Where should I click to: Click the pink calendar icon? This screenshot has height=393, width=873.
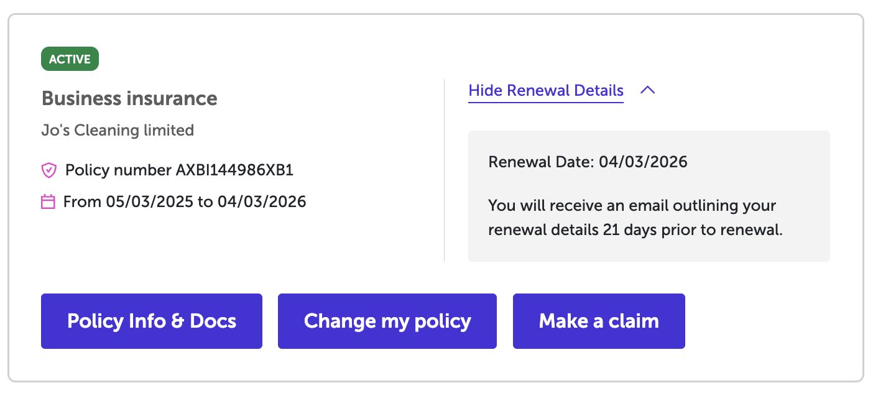pyautogui.click(x=48, y=201)
